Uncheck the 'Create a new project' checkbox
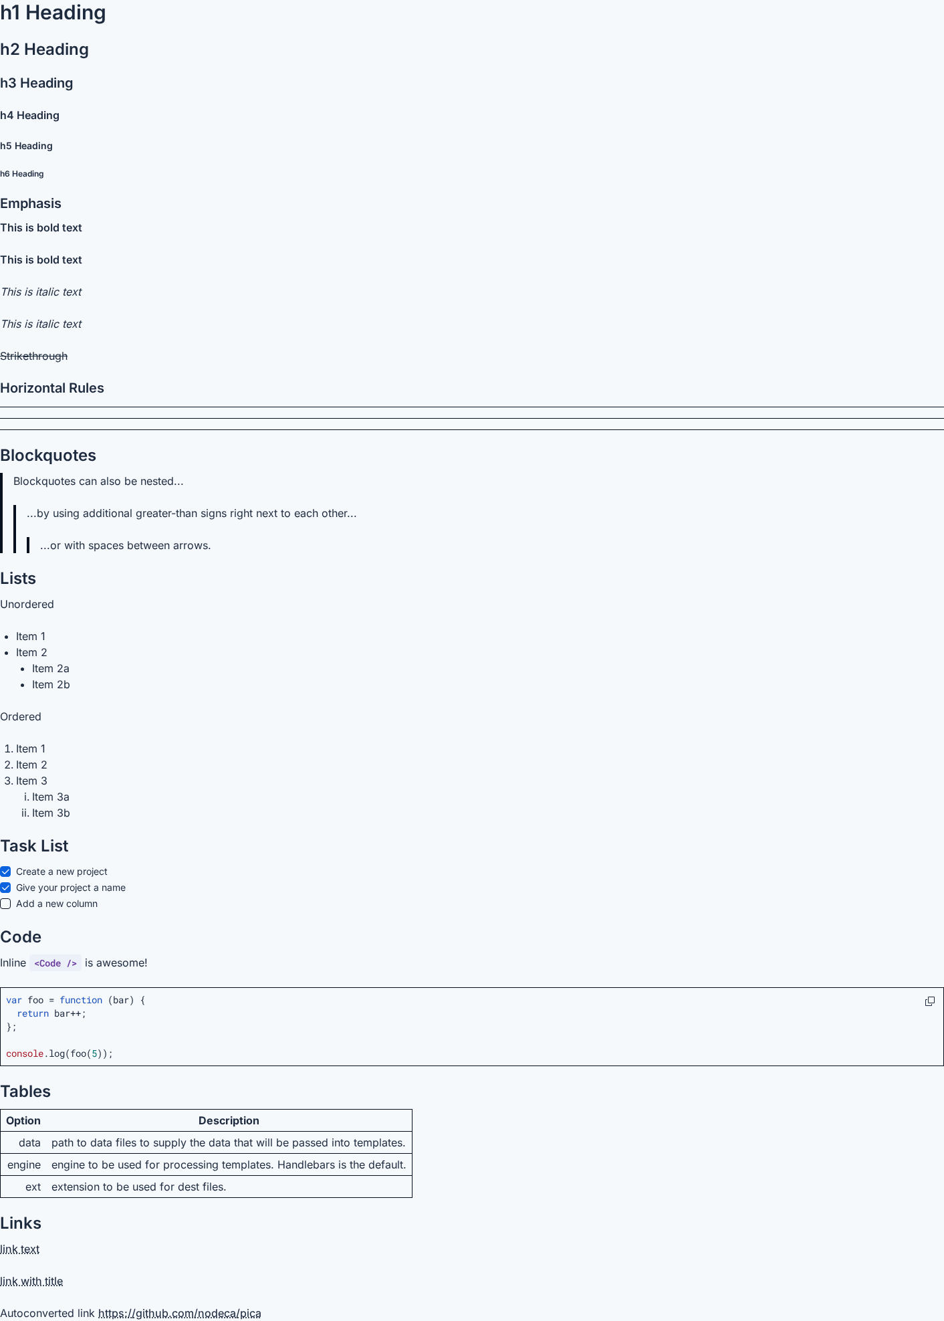This screenshot has height=1321, width=944. pos(5,872)
